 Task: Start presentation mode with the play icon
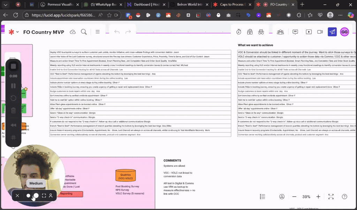click(309, 32)
